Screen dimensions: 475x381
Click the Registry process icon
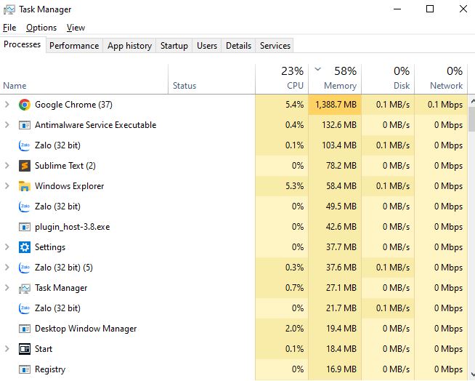(25, 369)
